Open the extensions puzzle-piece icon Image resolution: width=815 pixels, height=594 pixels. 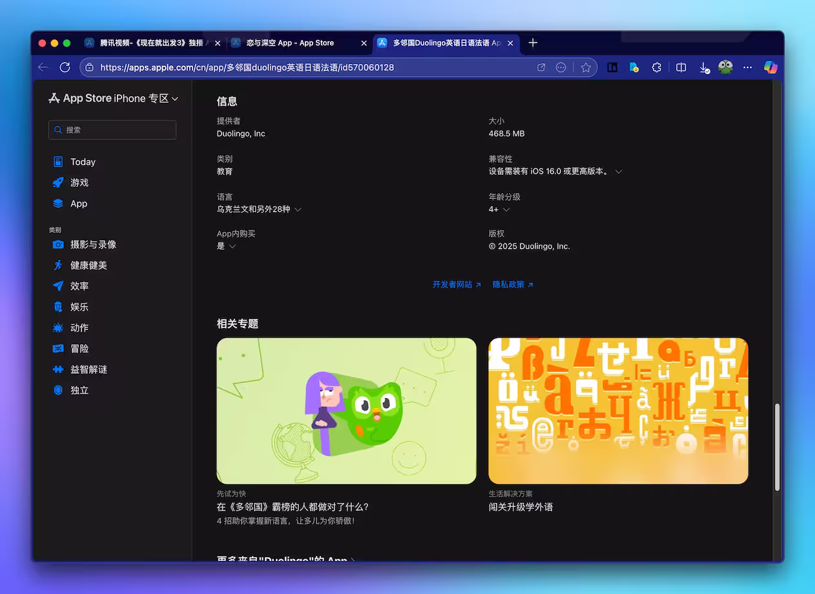657,67
